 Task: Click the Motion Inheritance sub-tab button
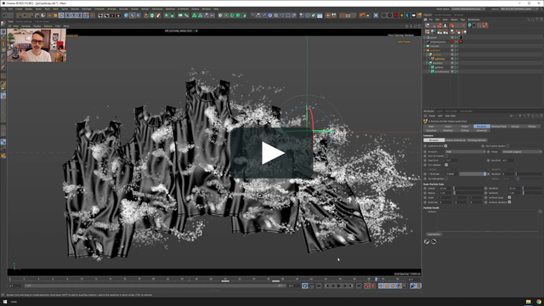pyautogui.click(x=456, y=140)
